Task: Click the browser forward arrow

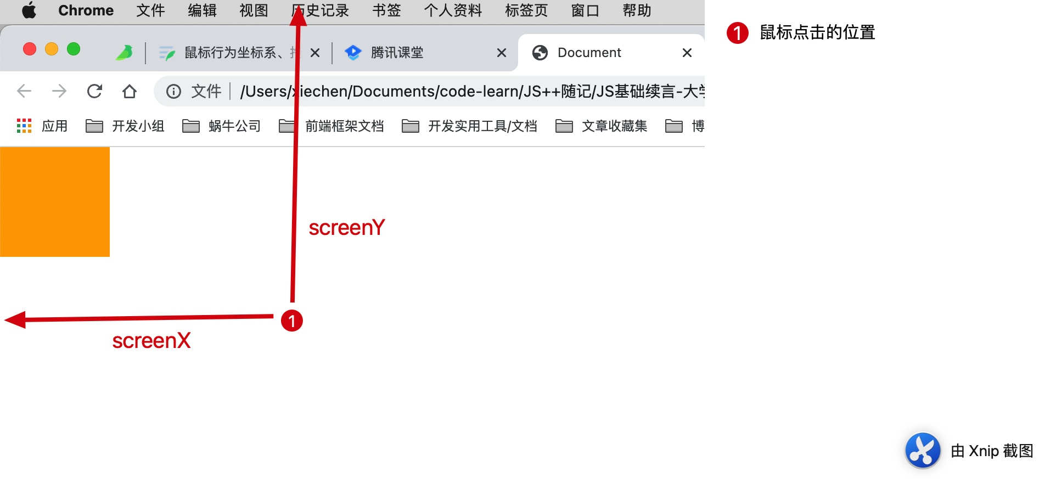Action: [x=59, y=91]
